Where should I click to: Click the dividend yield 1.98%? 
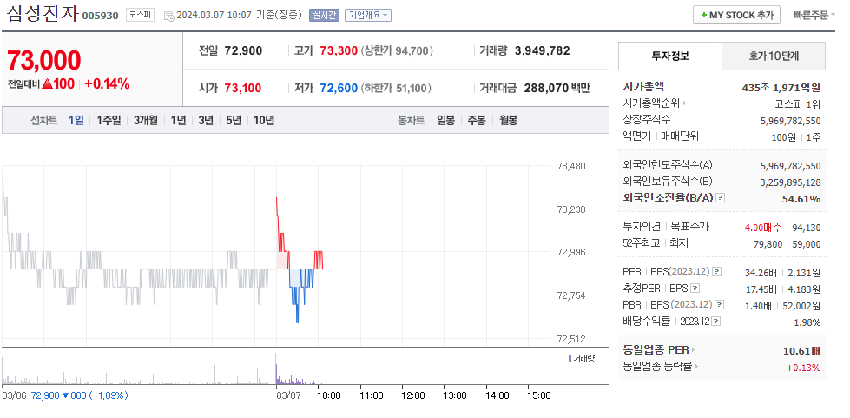point(807,323)
